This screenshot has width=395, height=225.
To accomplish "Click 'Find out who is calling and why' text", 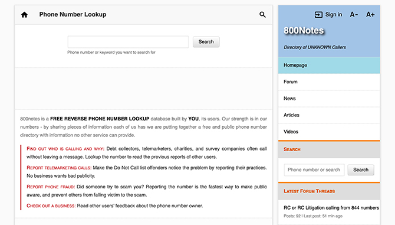I will pos(65,149).
